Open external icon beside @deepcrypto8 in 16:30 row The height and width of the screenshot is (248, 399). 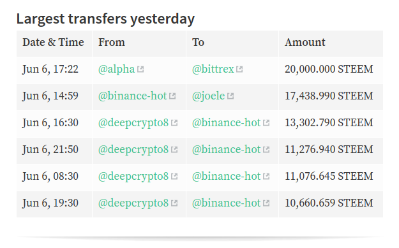coord(174,123)
